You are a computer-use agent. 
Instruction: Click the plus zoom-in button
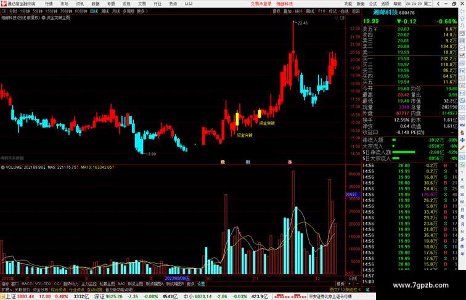click(349, 284)
